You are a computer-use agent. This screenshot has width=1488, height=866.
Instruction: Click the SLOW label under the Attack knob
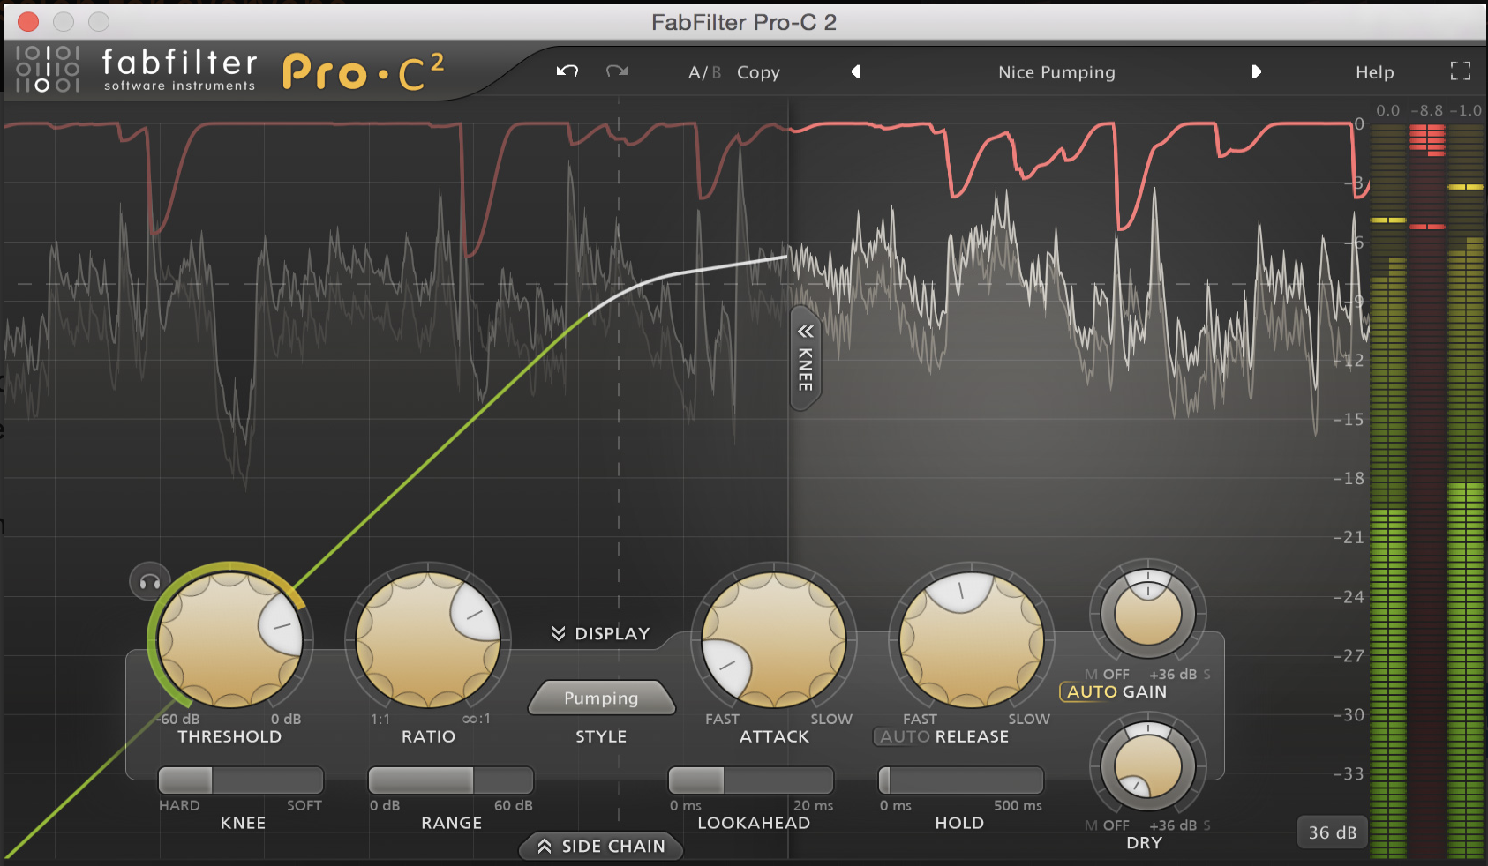point(831,719)
